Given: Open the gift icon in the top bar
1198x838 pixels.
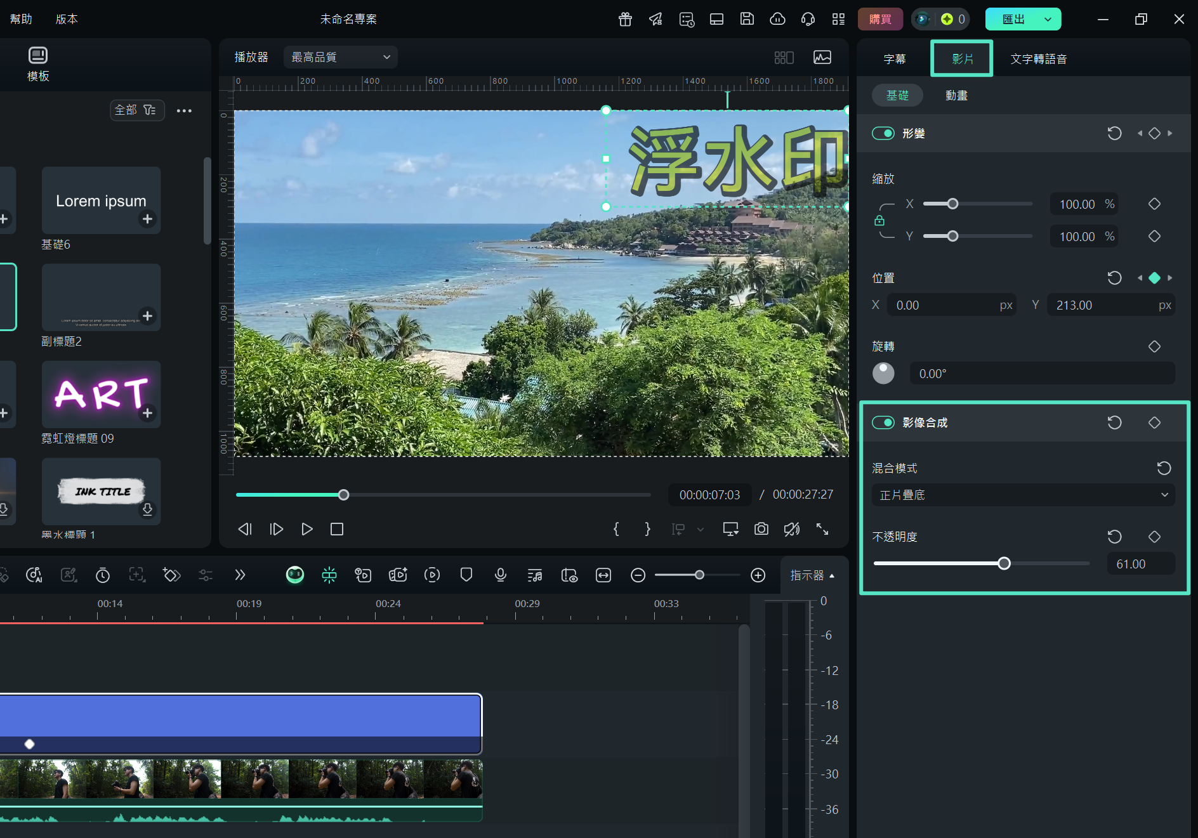Looking at the screenshot, I should point(624,19).
